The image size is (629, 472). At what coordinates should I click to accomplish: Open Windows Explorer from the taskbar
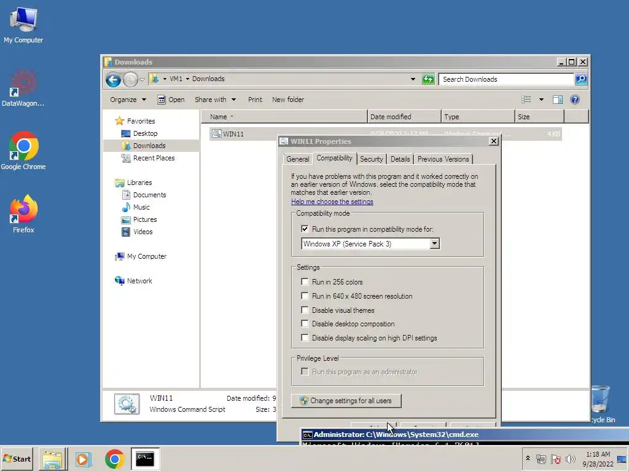[53, 459]
